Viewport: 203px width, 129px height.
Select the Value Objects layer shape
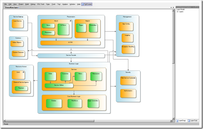coord(17,44)
